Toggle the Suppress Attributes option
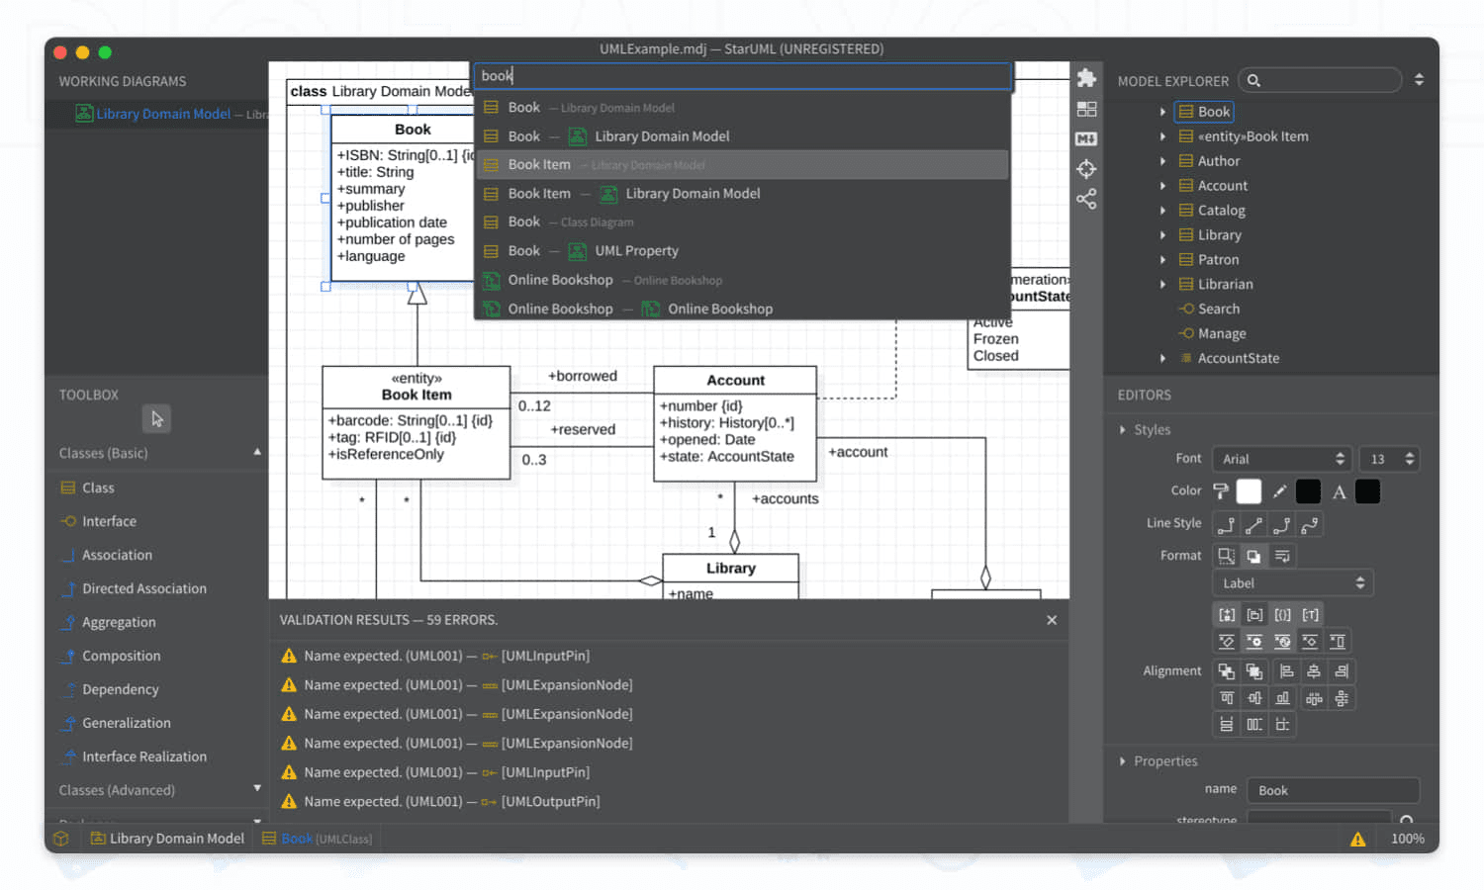This screenshot has width=1484, height=890. coord(1227,642)
